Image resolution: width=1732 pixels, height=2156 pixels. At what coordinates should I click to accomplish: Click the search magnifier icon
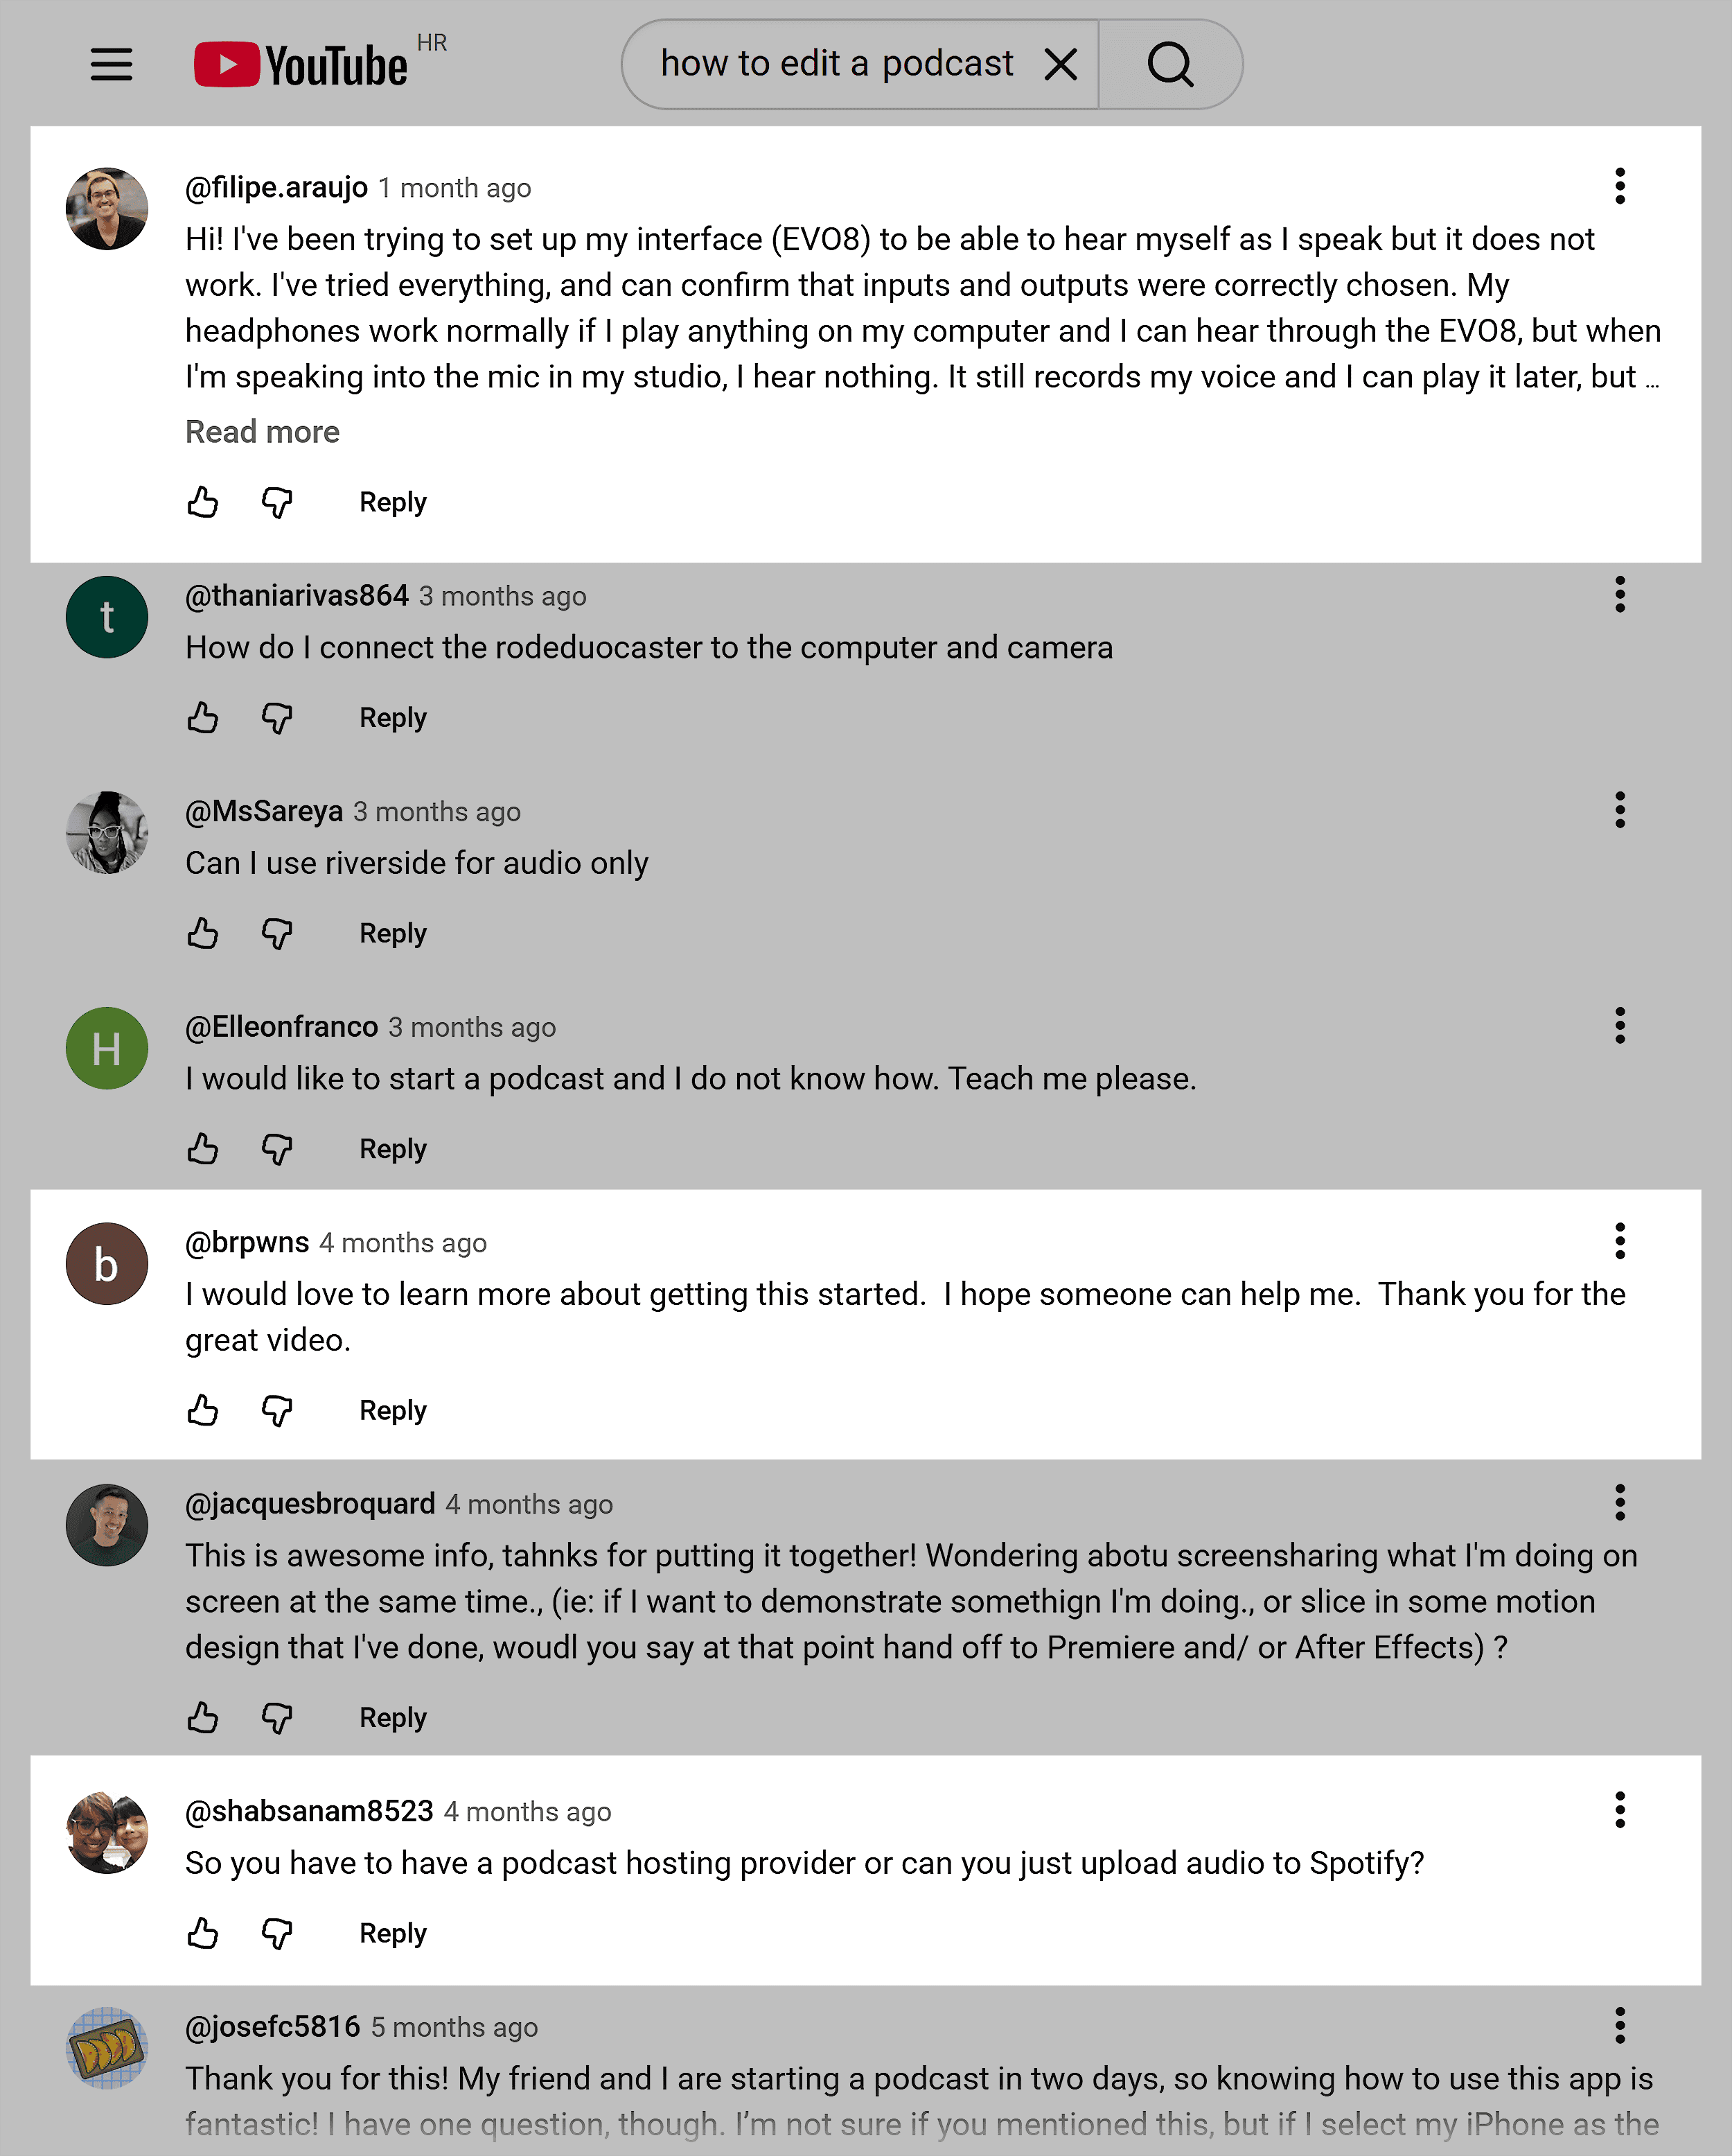tap(1169, 64)
